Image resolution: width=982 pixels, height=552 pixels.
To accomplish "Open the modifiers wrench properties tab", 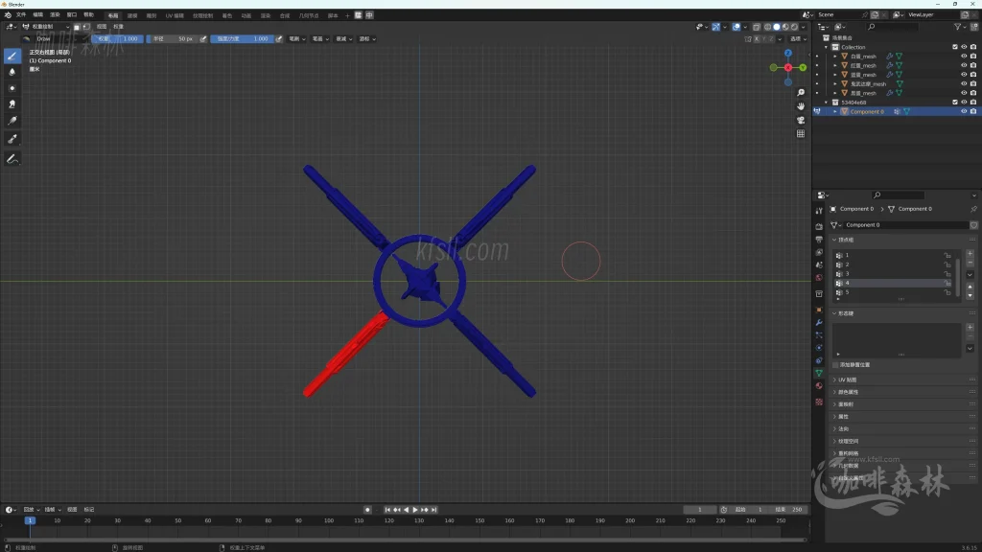I will click(x=819, y=323).
